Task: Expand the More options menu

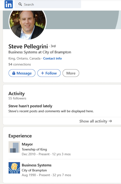Action: point(71,73)
